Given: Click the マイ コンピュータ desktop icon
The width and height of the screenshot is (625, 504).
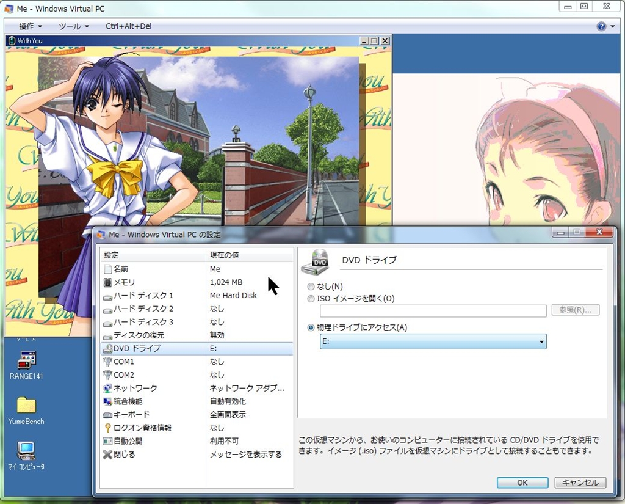Looking at the screenshot, I should [x=26, y=451].
